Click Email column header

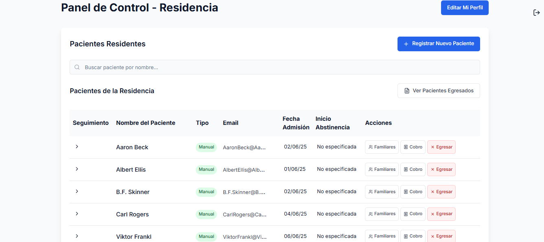[x=231, y=123]
